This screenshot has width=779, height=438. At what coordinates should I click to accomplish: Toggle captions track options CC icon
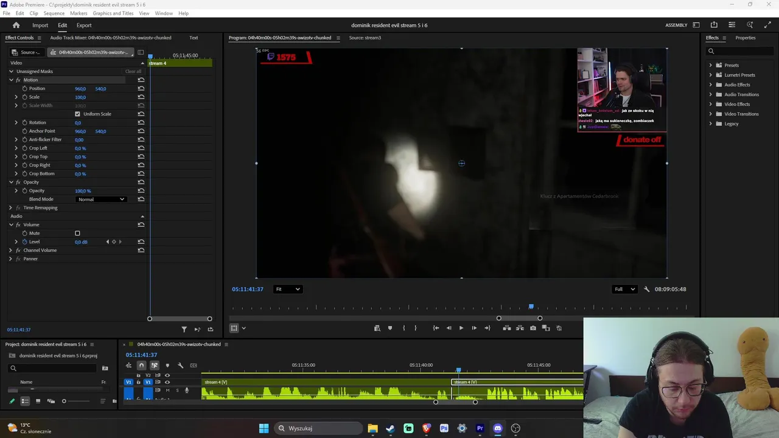(x=194, y=365)
